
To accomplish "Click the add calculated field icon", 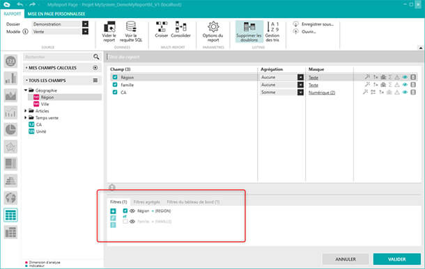I will click(95, 67).
